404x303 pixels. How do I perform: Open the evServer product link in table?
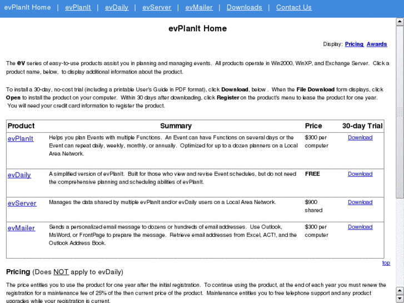click(22, 203)
